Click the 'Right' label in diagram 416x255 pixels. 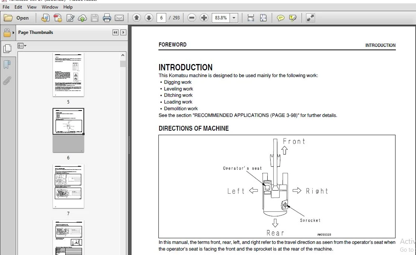click(x=317, y=191)
